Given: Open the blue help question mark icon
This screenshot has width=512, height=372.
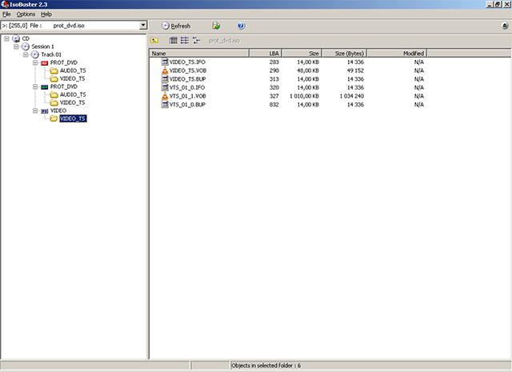Looking at the screenshot, I should click(241, 26).
